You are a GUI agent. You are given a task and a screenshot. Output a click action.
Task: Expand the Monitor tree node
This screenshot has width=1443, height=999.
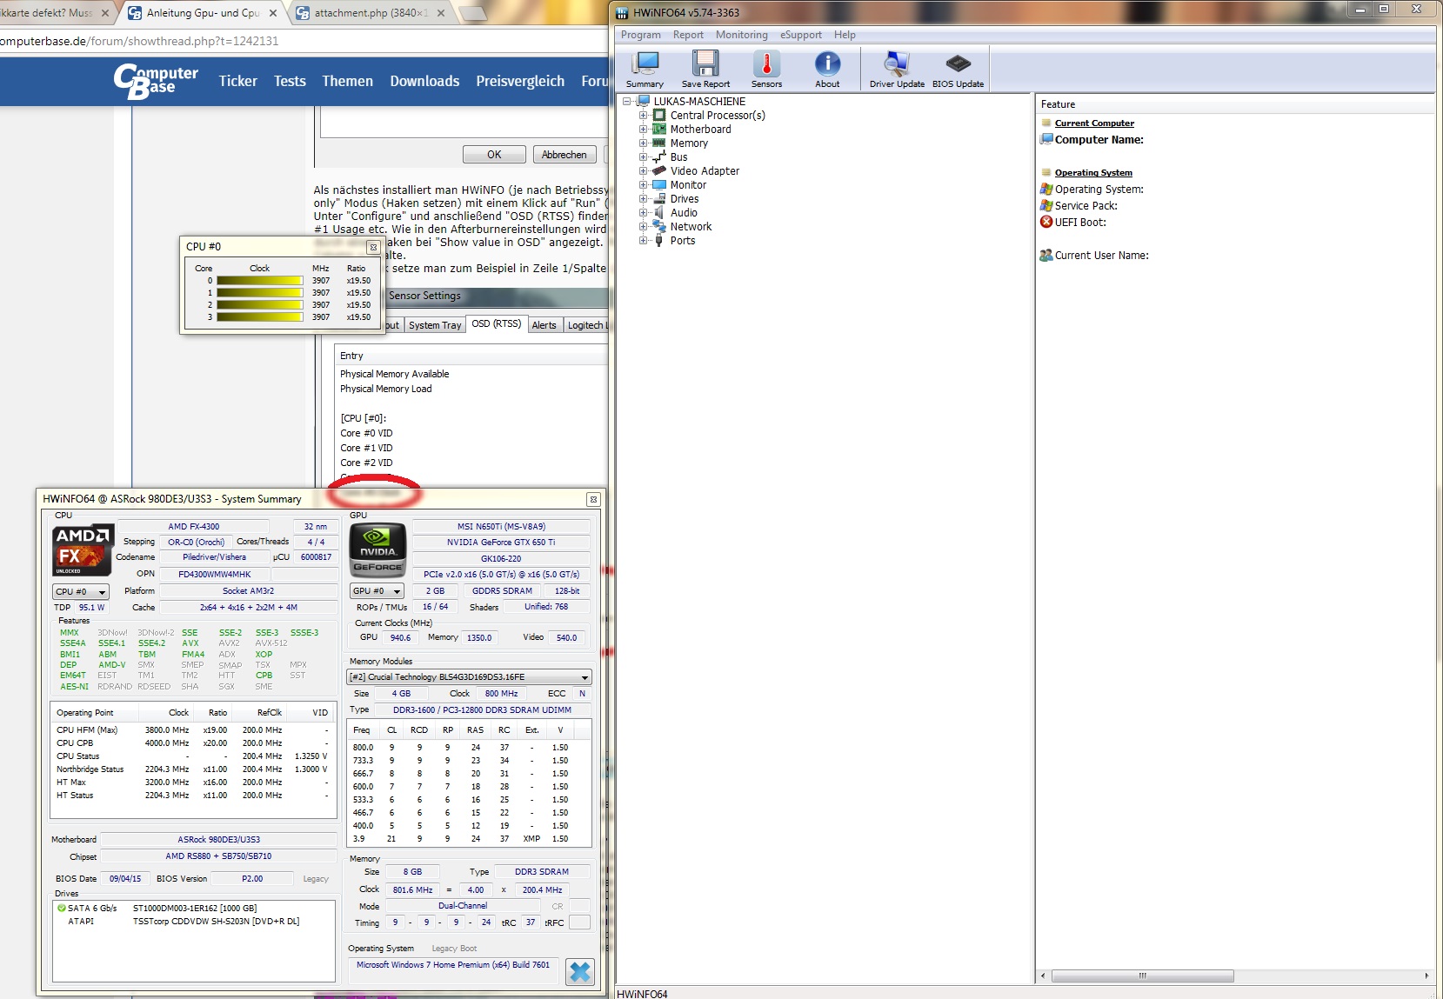pos(643,184)
